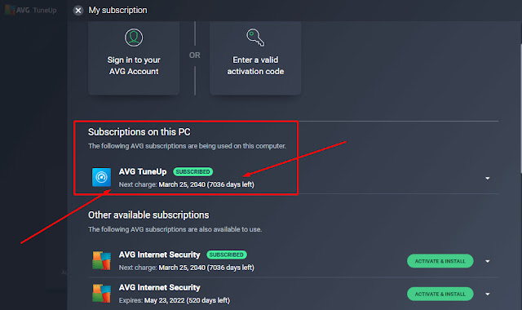Expand details for subscribed AVG Internet Security

click(x=488, y=261)
